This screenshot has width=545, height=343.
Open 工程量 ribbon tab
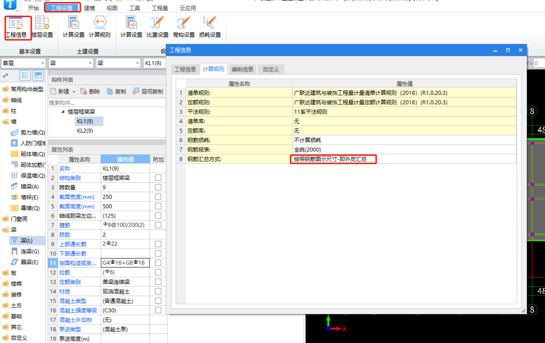(x=160, y=8)
